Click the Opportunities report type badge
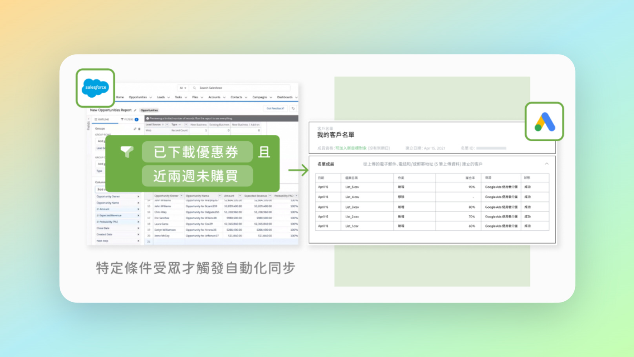The width and height of the screenshot is (634, 357). pos(149,110)
